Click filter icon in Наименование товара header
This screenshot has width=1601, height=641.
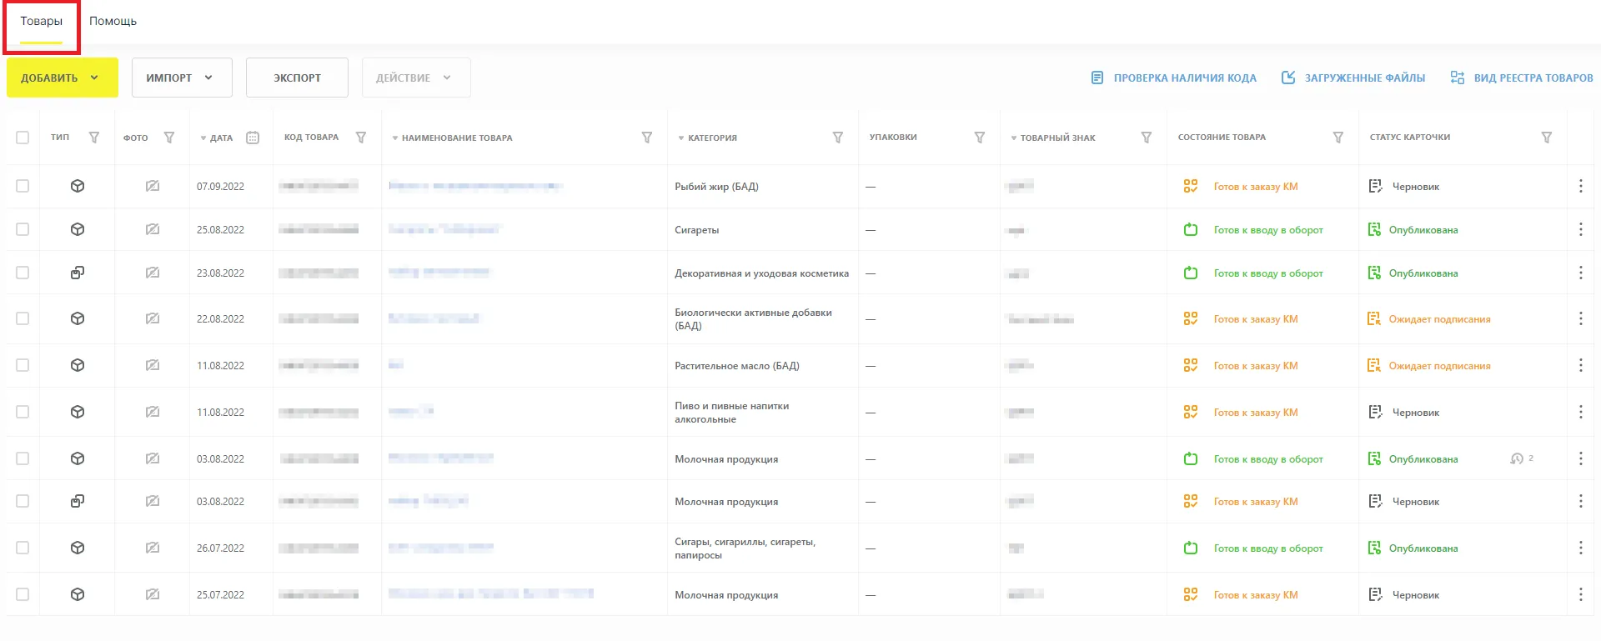646,138
